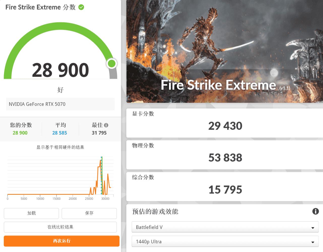Image resolution: width=323 pixels, height=252 pixels.
Task: Click the Fire Strike Extreme 分数 heading
Action: click(x=41, y=7)
